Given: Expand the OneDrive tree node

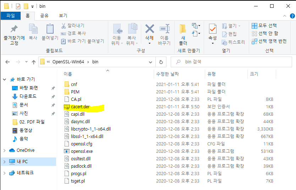Looking at the screenshot, I should point(5,150).
